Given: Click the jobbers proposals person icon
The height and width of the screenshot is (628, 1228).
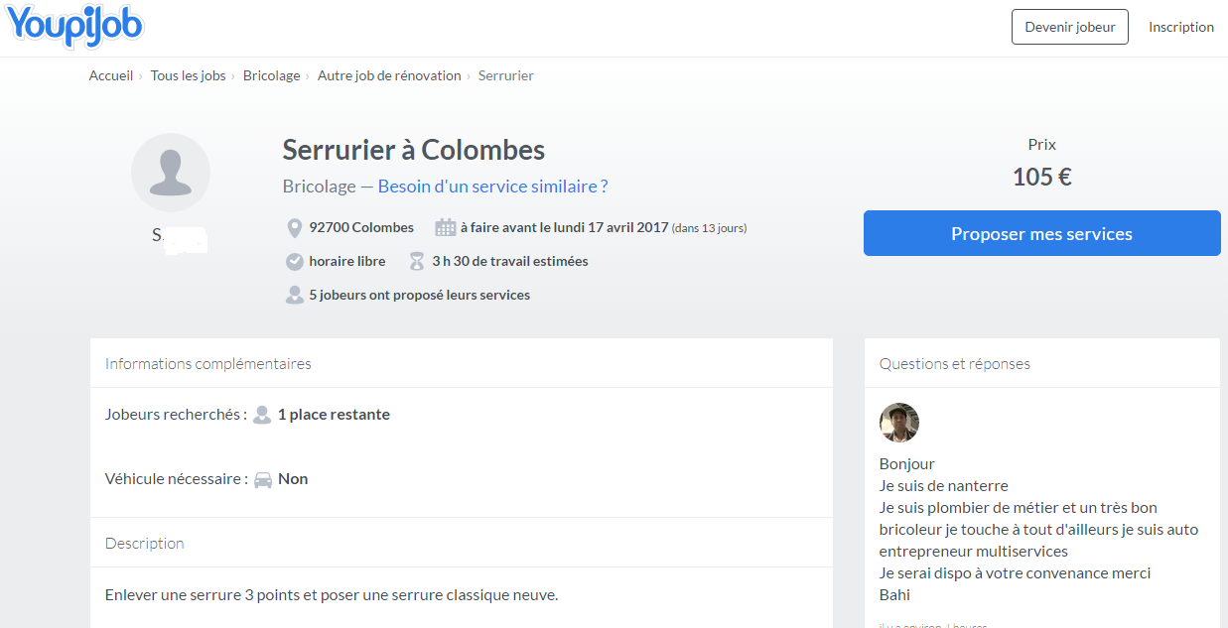Looking at the screenshot, I should [x=294, y=295].
